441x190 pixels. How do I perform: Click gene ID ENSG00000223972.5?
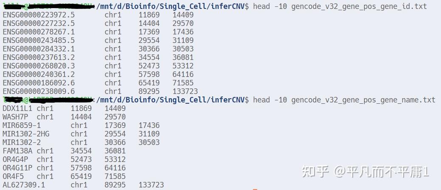click(39, 14)
